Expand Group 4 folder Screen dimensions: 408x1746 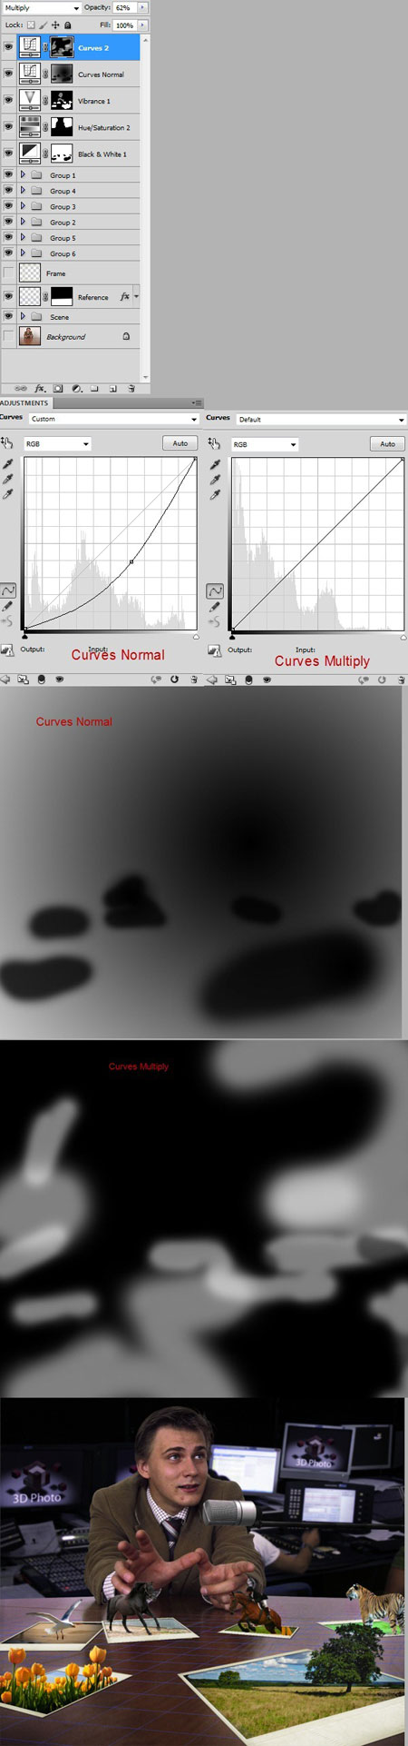point(23,191)
